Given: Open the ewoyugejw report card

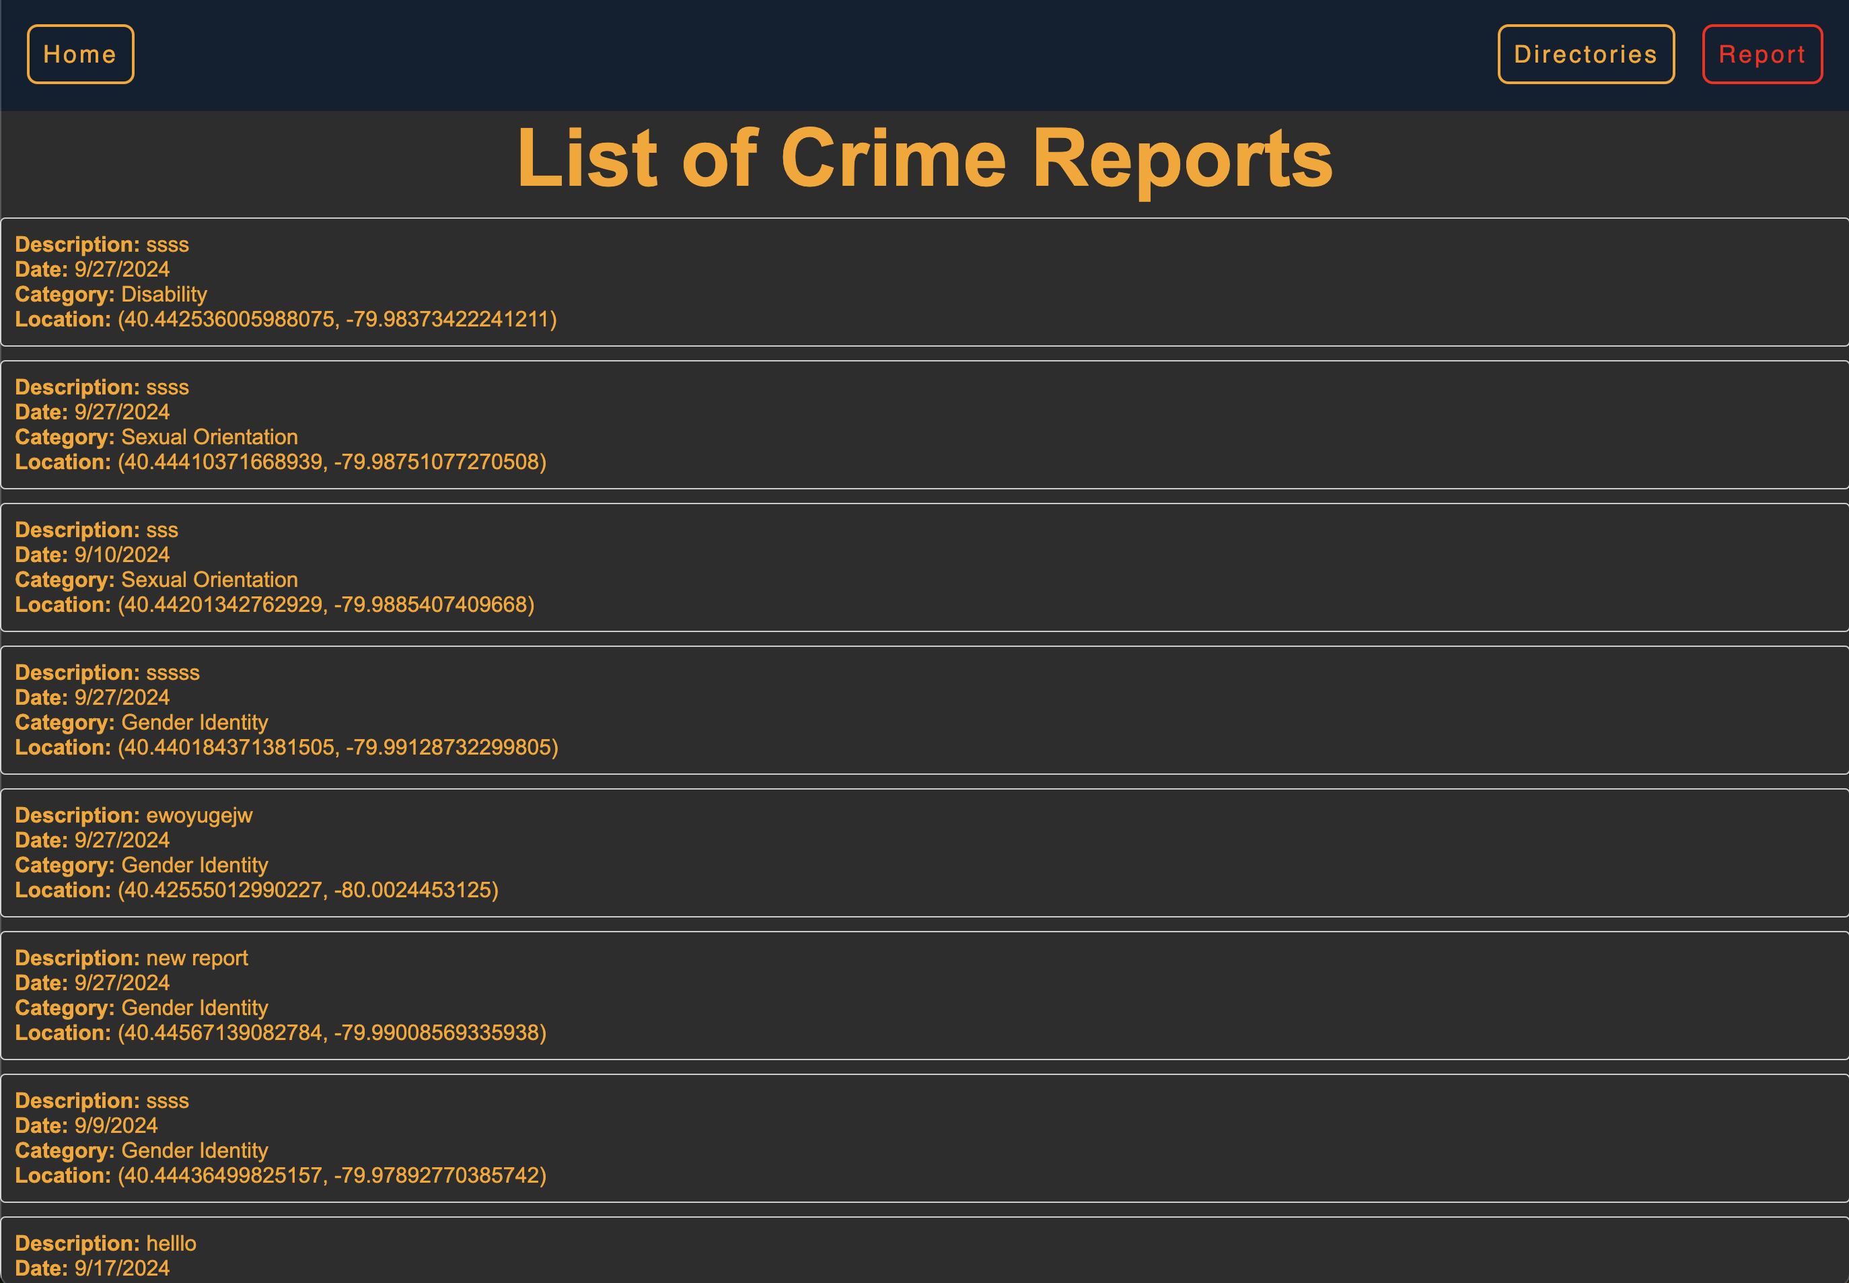Looking at the screenshot, I should [924, 852].
